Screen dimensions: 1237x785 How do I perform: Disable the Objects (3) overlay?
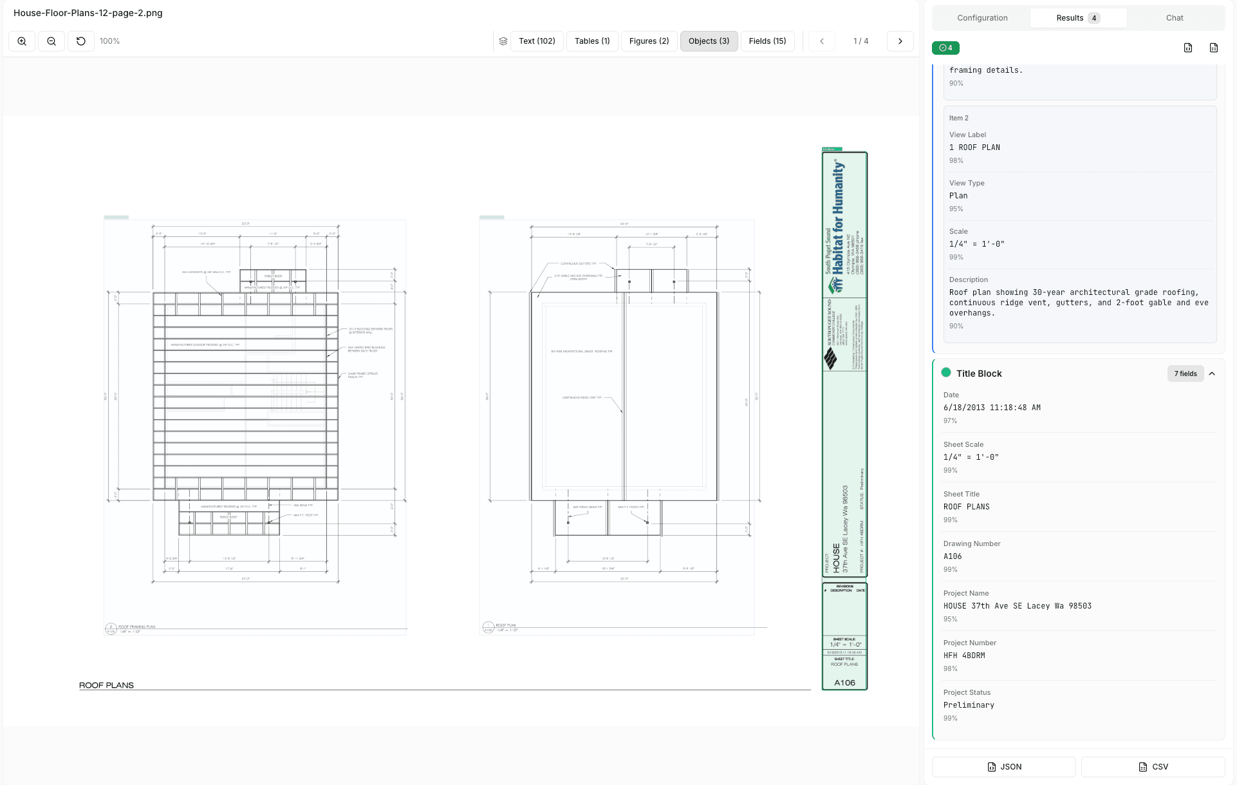click(709, 41)
